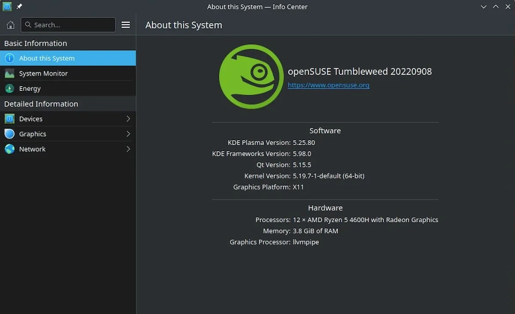This screenshot has height=314, width=515.
Task: Open the Graphics sidebar entry
Action: (x=68, y=134)
